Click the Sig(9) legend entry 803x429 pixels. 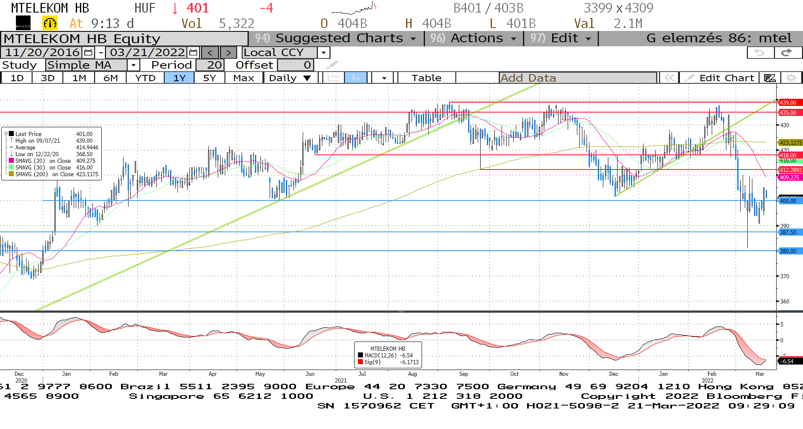388,362
